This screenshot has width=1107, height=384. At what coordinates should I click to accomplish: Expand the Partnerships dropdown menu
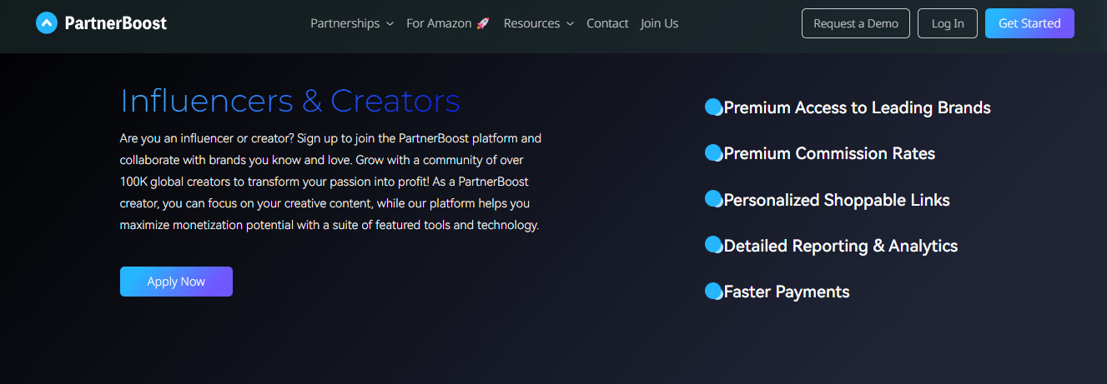[352, 23]
